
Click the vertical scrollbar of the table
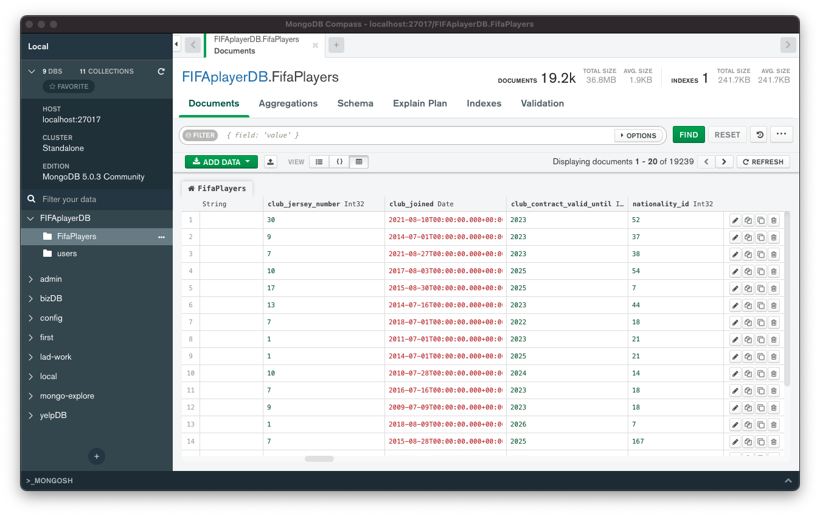pos(788,298)
